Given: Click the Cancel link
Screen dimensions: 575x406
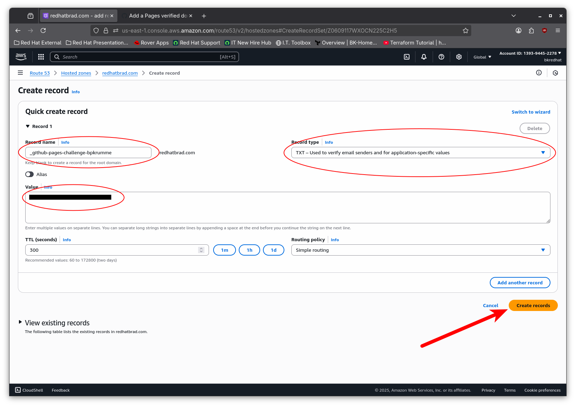Looking at the screenshot, I should point(491,305).
